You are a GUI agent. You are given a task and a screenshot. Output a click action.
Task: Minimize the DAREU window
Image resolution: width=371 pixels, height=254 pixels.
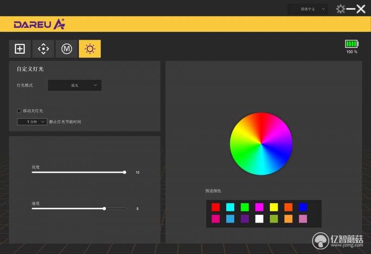coord(351,9)
